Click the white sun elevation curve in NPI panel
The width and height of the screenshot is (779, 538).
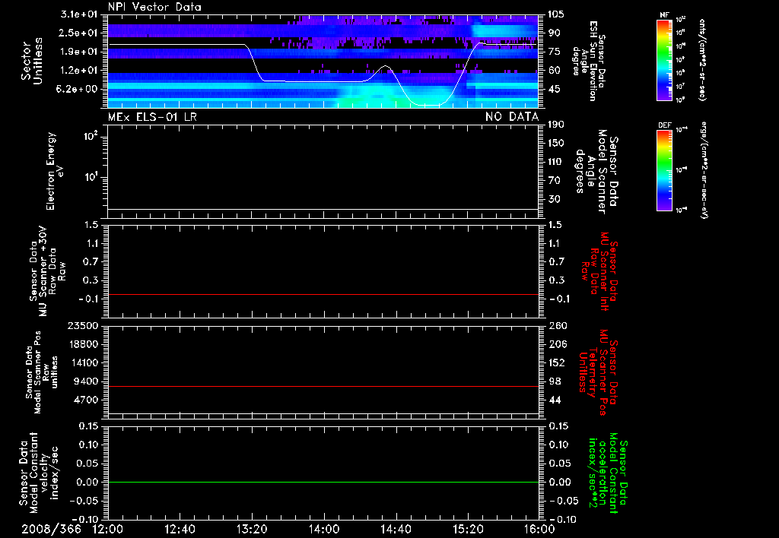coord(318,81)
